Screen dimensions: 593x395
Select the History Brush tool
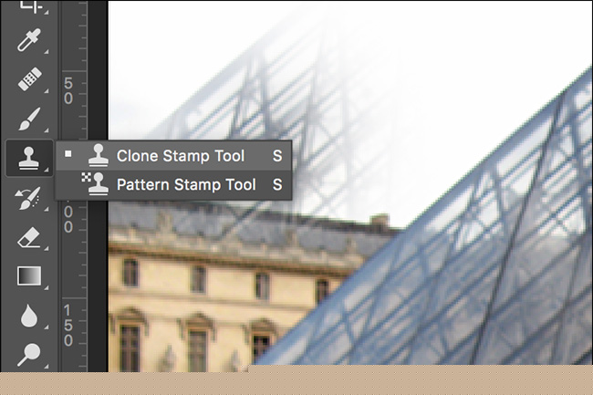click(28, 198)
